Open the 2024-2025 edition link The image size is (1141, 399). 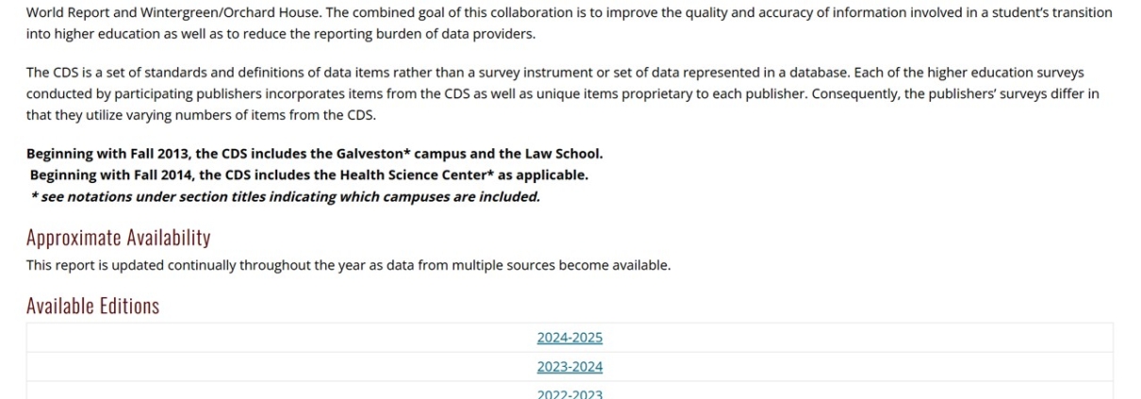(570, 338)
